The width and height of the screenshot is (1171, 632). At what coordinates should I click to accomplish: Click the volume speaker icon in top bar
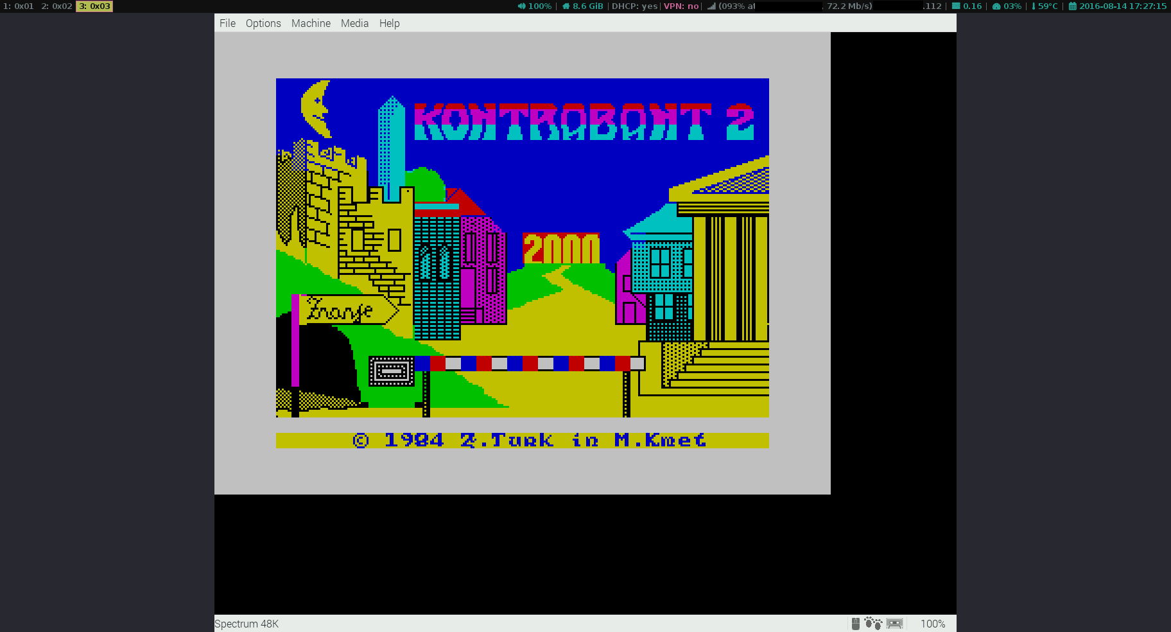[521, 6]
